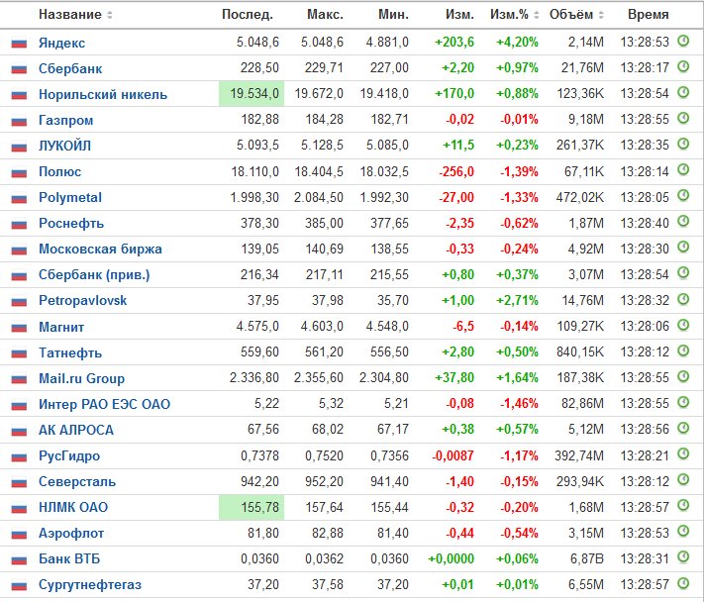The height and width of the screenshot is (602, 704).
Task: Click the Russian flag next to Сбербанк (прив.)
Action: 19,276
